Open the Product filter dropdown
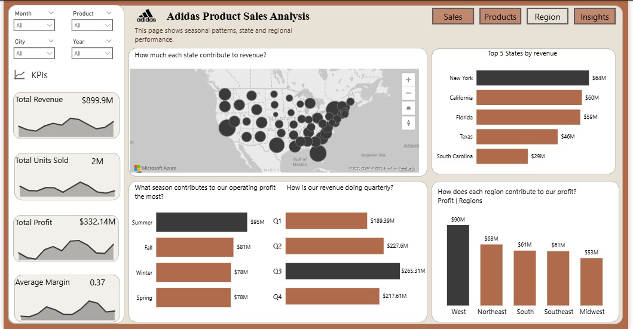The width and height of the screenshot is (633, 329). tap(92, 25)
